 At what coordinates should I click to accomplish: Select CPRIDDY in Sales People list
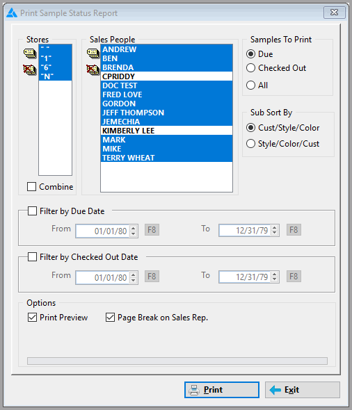167,76
